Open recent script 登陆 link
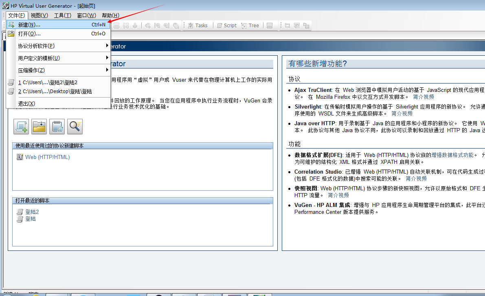Screen dimensions: 485x296 click(x=31, y=219)
